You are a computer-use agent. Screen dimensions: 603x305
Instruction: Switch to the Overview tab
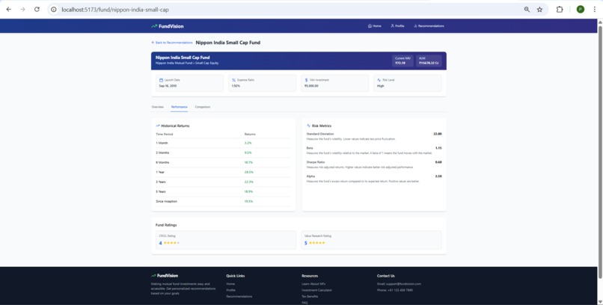[158, 107]
